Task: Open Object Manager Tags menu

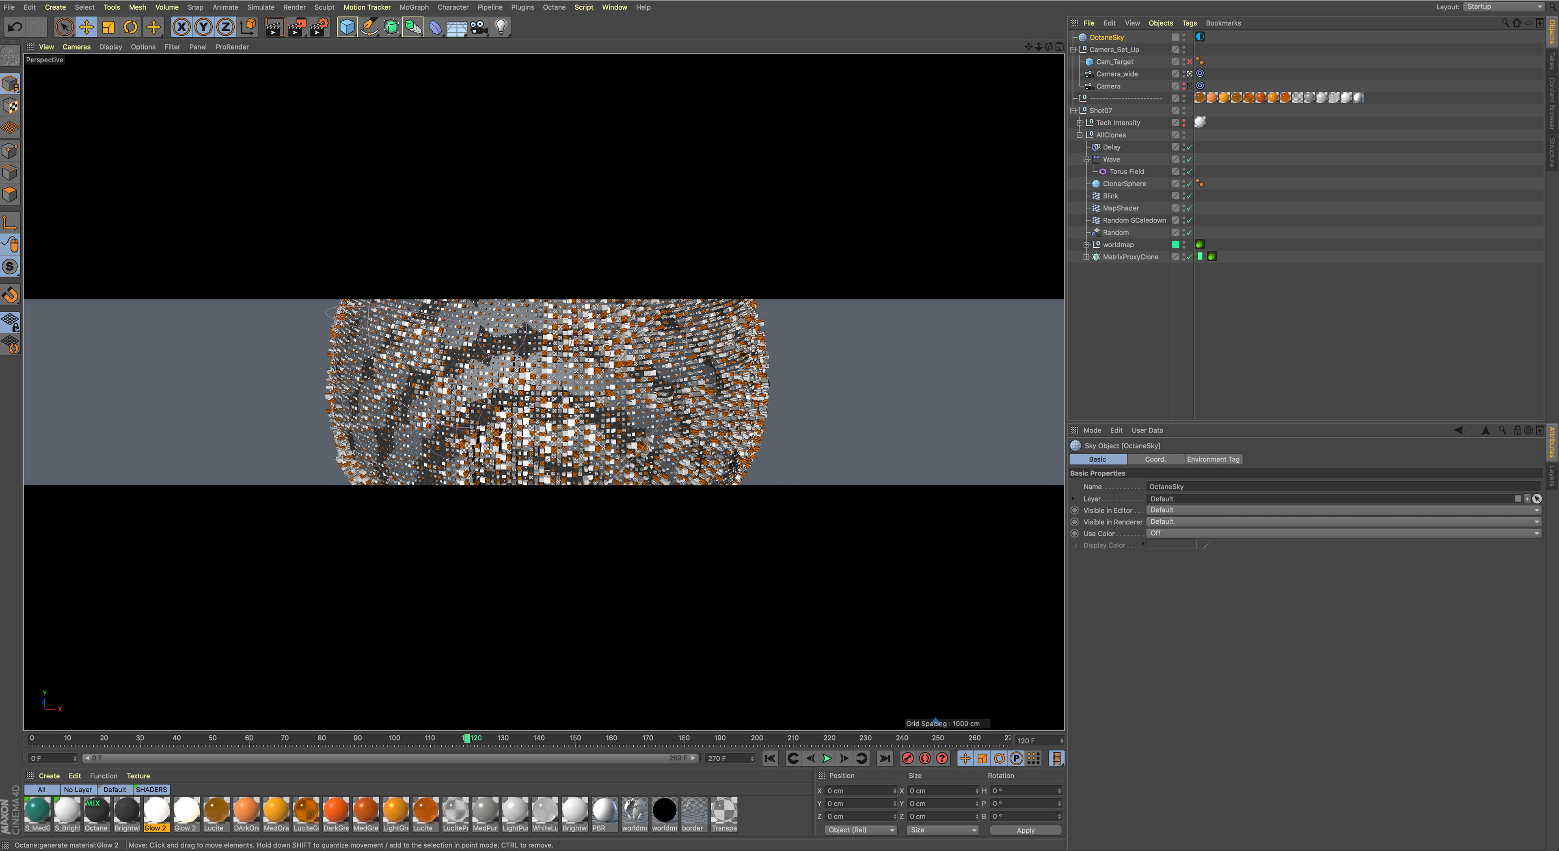Action: pos(1189,23)
